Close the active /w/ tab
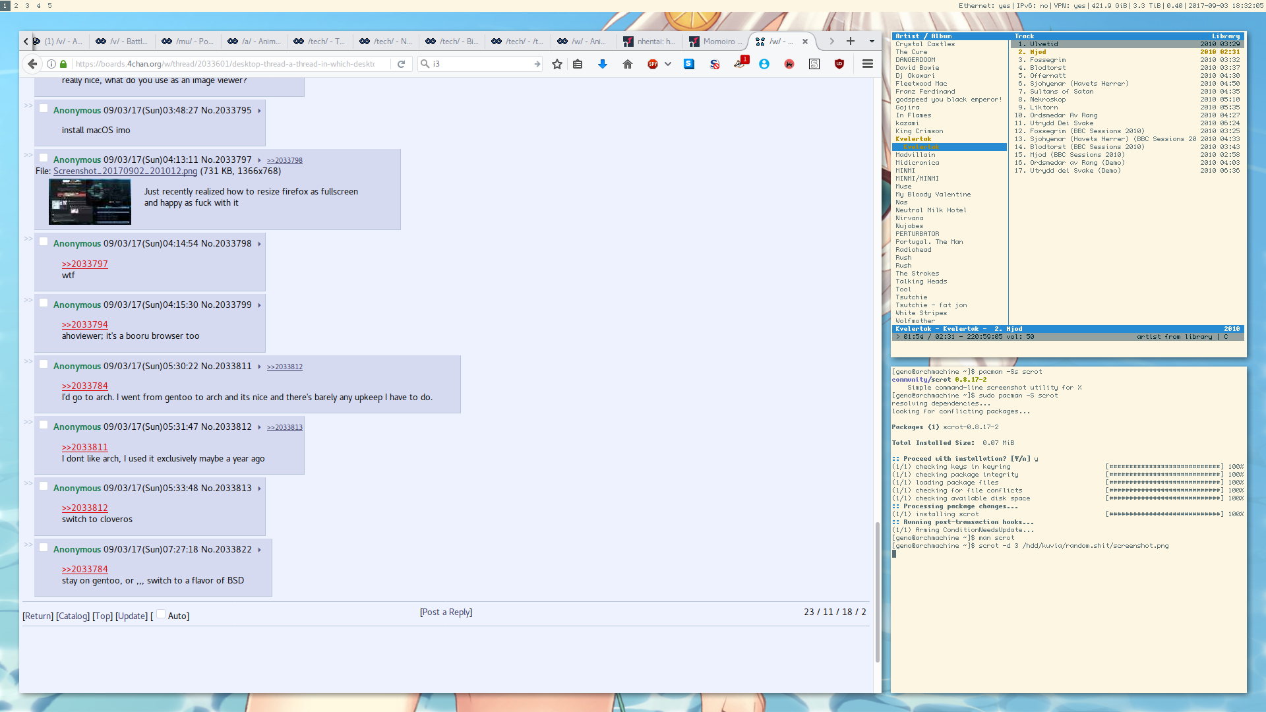1266x712 pixels. 805,41
